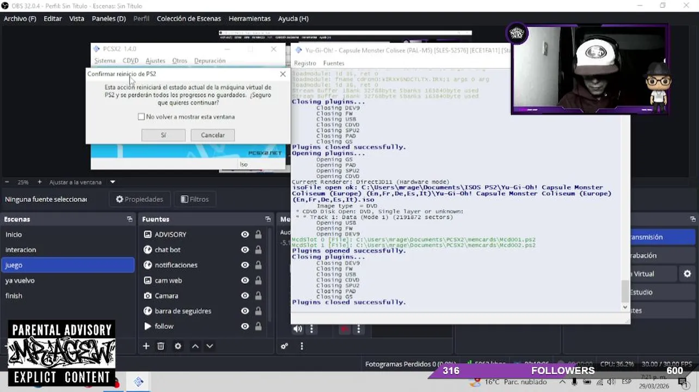Zoom in the preview with plus icon
Viewport: 699px width, 392px height.
tap(39, 182)
